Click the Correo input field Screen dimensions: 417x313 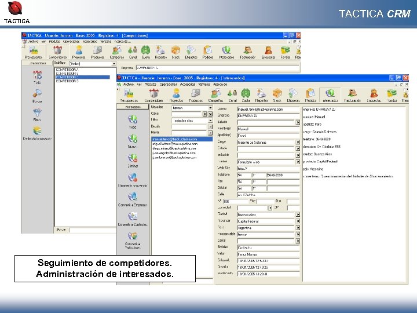point(268,109)
